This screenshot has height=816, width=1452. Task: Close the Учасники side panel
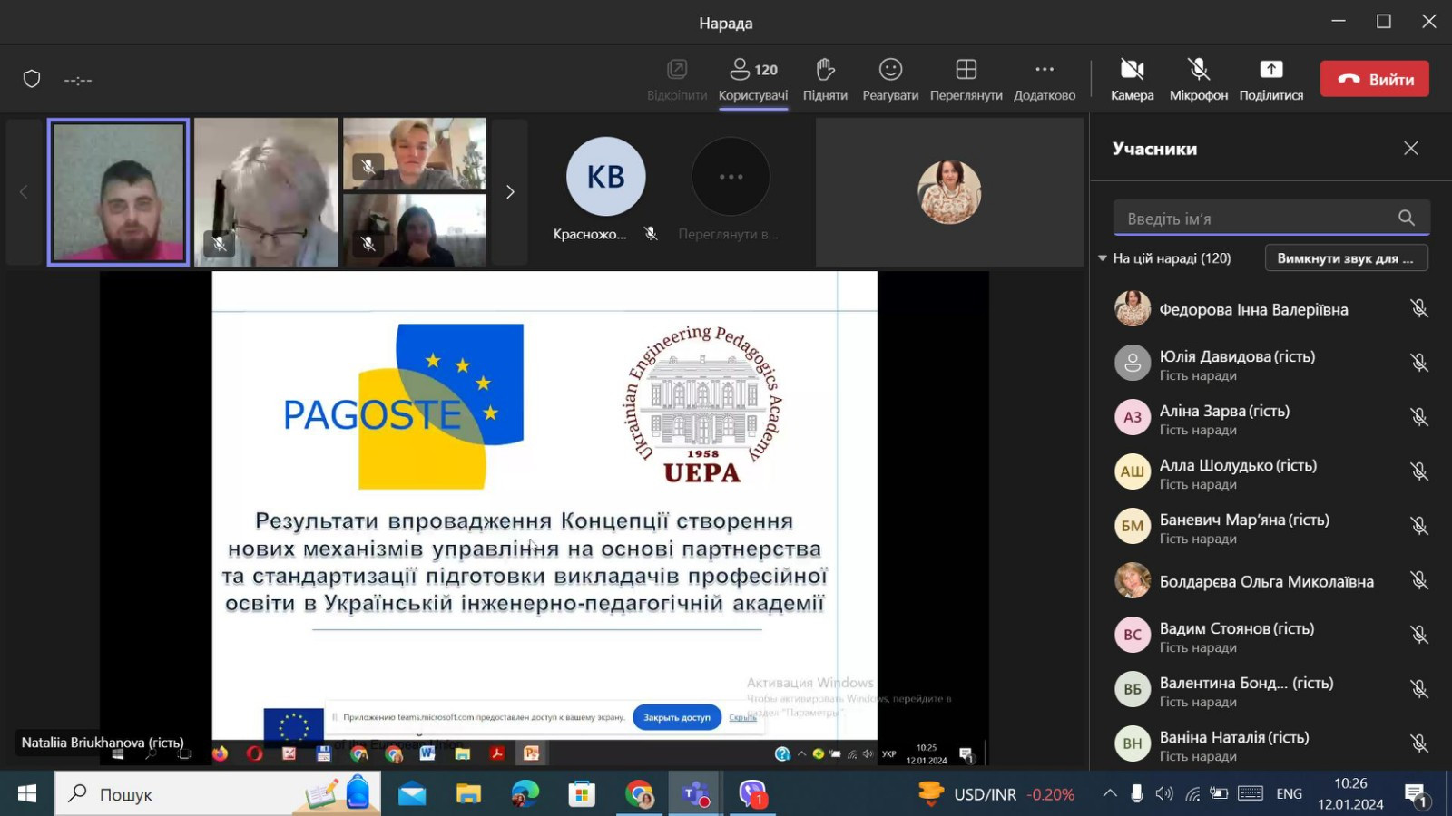[1410, 149]
